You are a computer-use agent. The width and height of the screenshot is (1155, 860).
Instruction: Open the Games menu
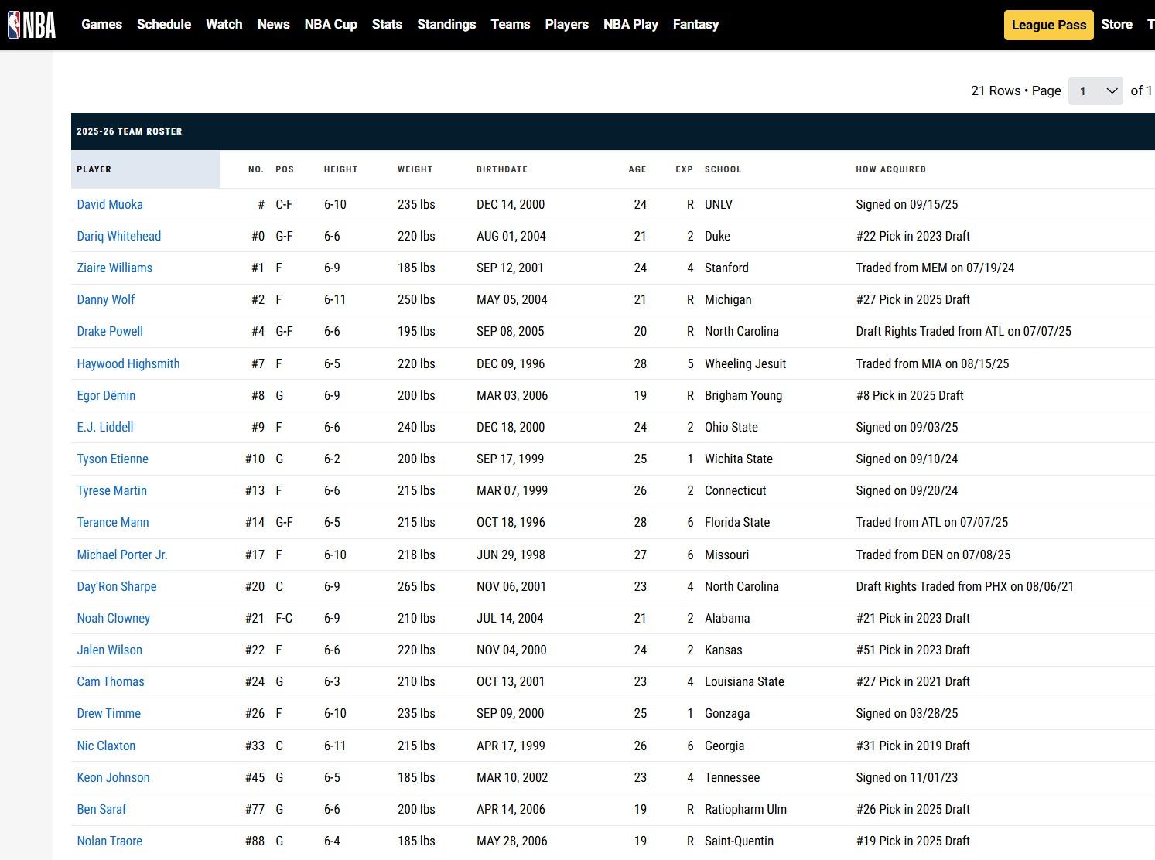point(101,25)
